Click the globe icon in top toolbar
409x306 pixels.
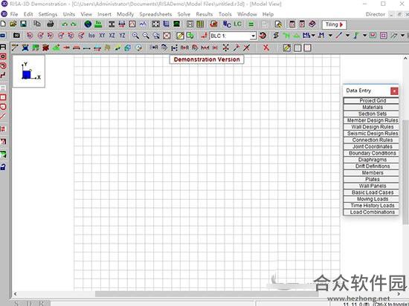[x=88, y=25]
